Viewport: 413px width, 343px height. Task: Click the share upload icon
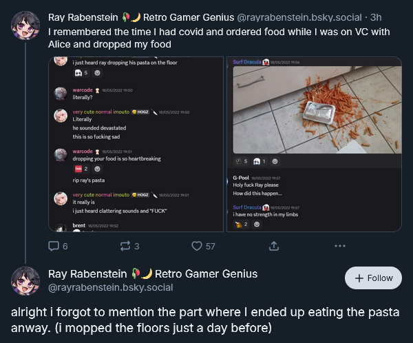pyautogui.click(x=273, y=246)
